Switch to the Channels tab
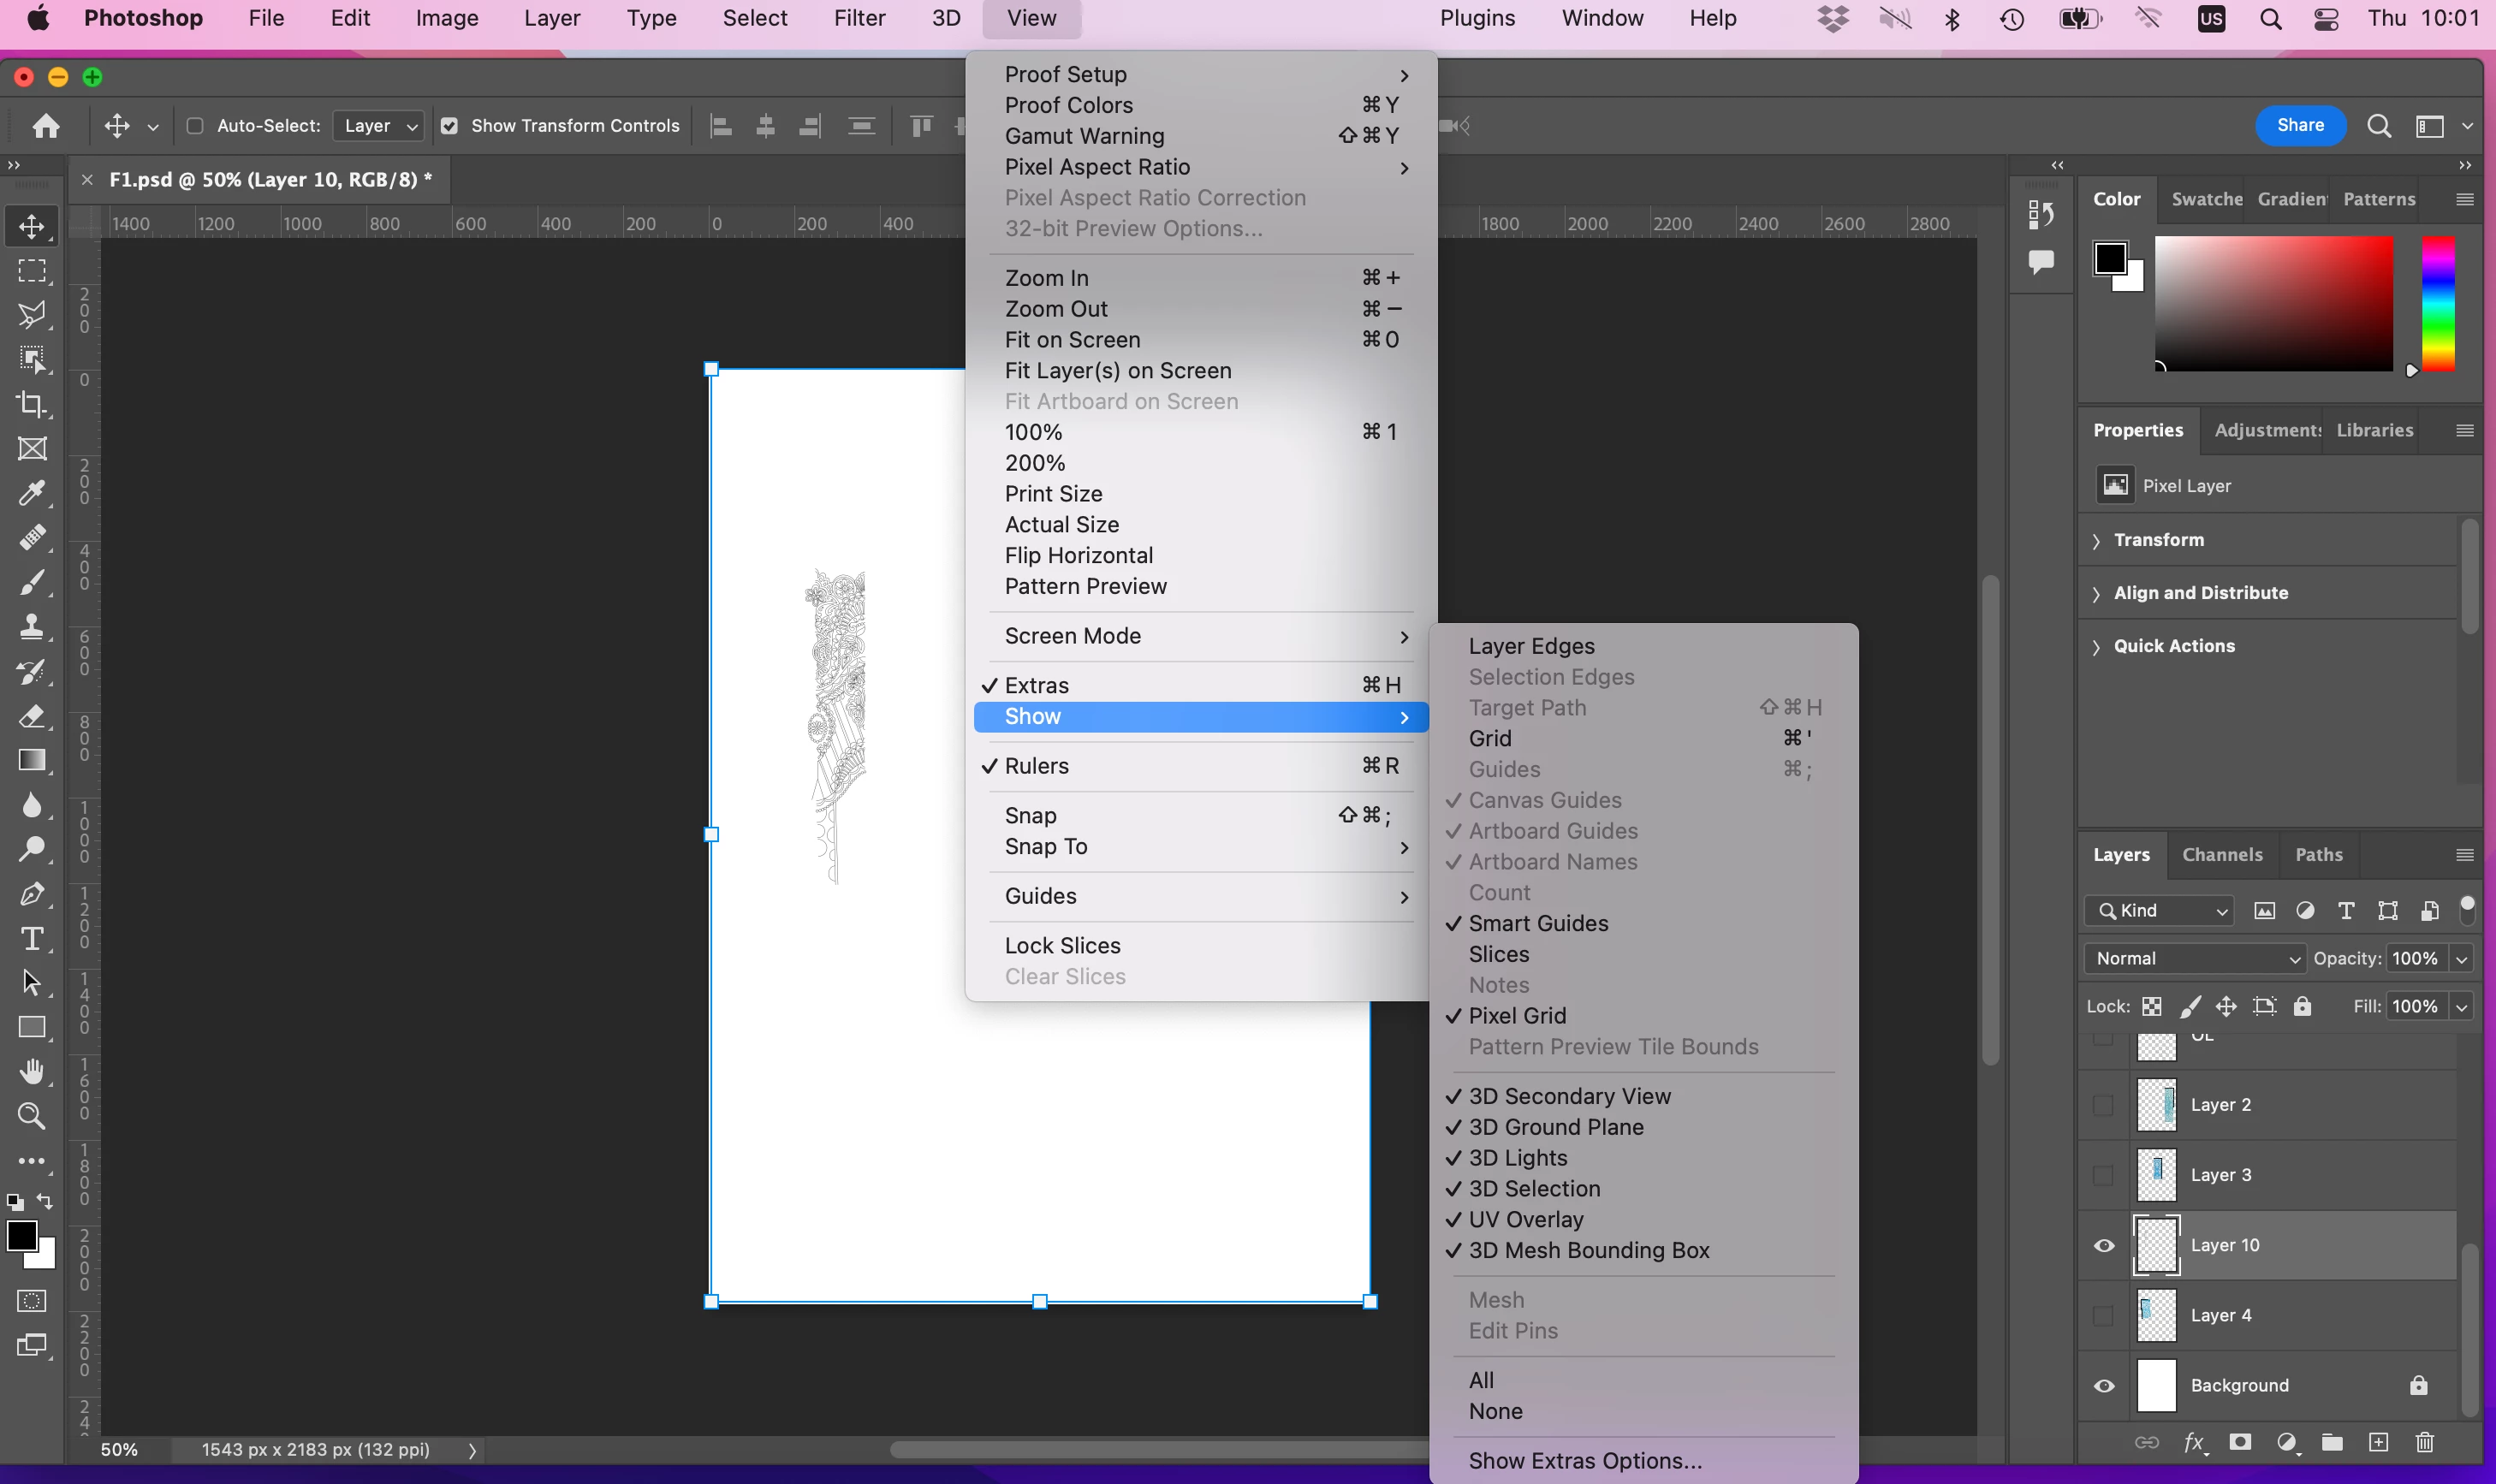This screenshot has height=1484, width=2496. point(2222,855)
